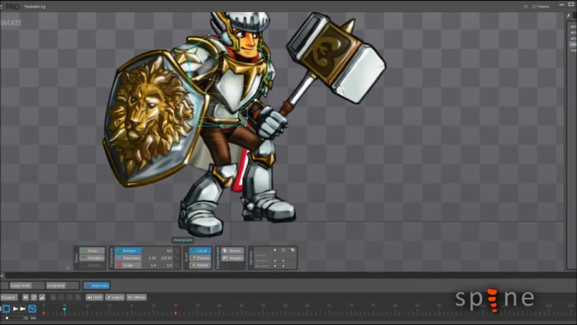Screen dimensions: 577x325
Task: Toggle Images selectable dot in Options
Action: 275,260
